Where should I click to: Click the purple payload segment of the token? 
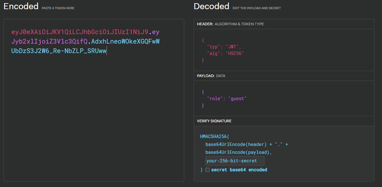point(49,41)
